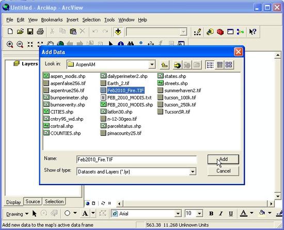This screenshot has width=284, height=230.
Task: Open the Arial font name dropdown
Action: pos(178,213)
